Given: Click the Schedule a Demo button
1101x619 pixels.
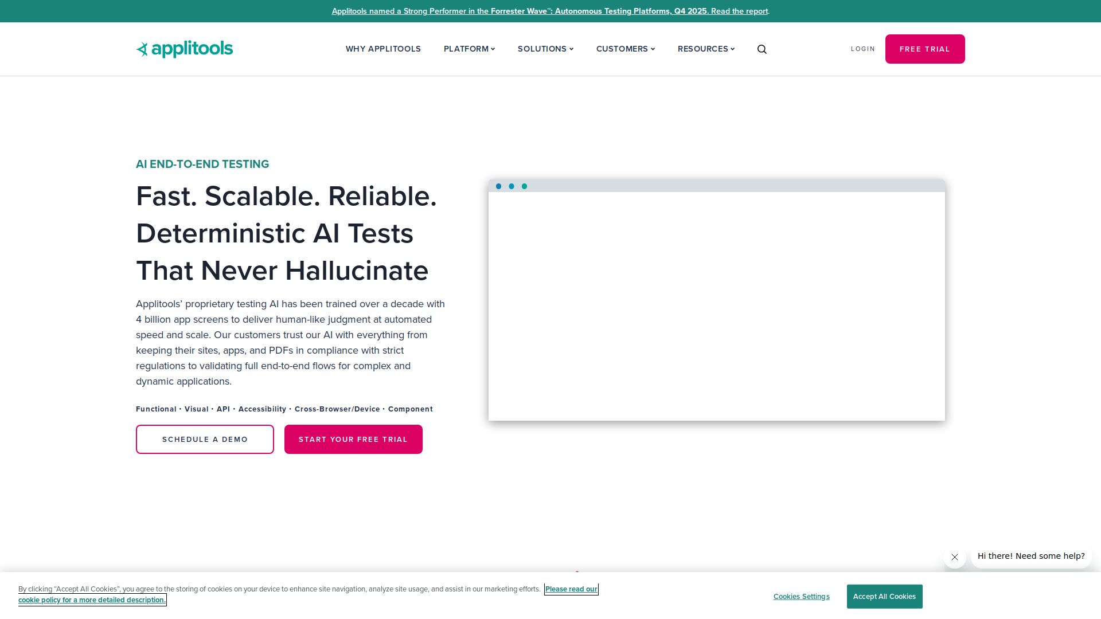Looking at the screenshot, I should pyautogui.click(x=205, y=440).
